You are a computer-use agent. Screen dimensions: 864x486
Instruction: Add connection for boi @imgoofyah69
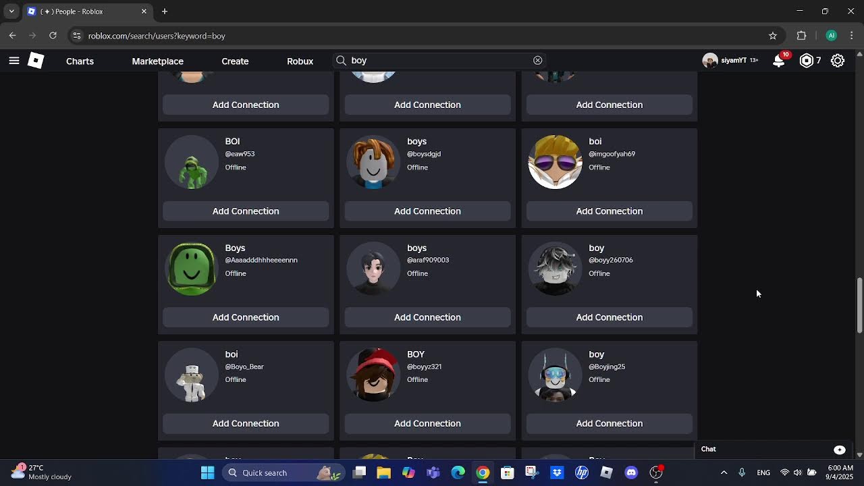tap(609, 211)
